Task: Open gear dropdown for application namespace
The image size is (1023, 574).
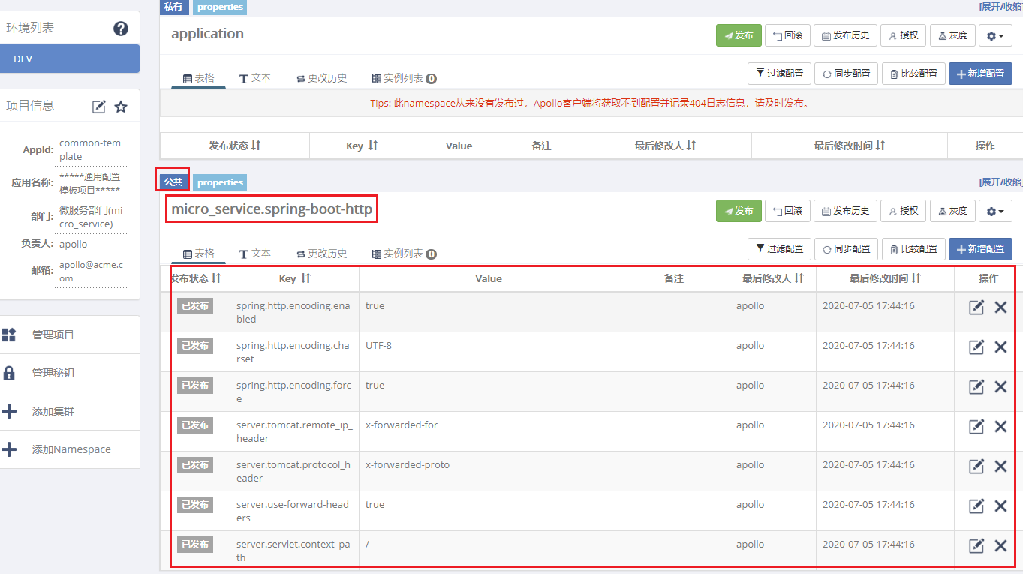Action: click(995, 35)
